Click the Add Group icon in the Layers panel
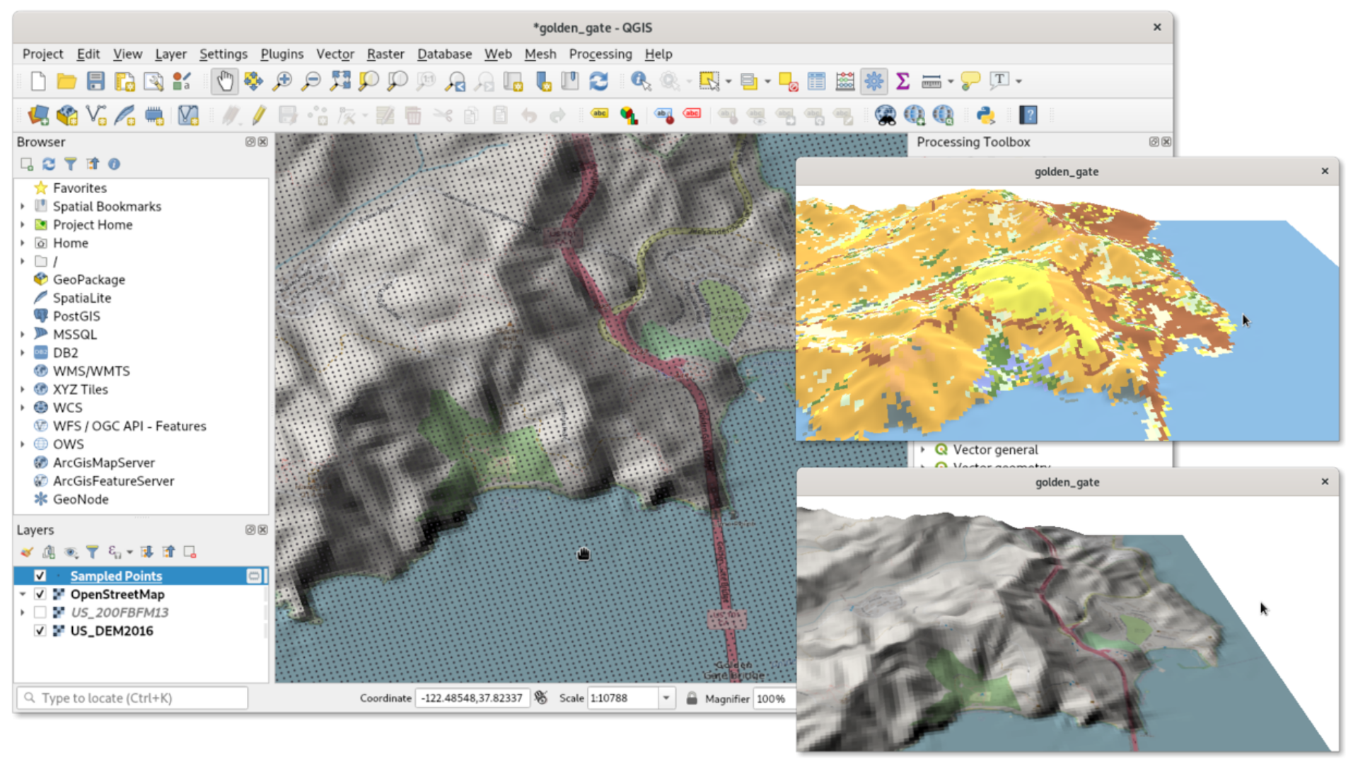The image size is (1358, 764). click(x=49, y=552)
